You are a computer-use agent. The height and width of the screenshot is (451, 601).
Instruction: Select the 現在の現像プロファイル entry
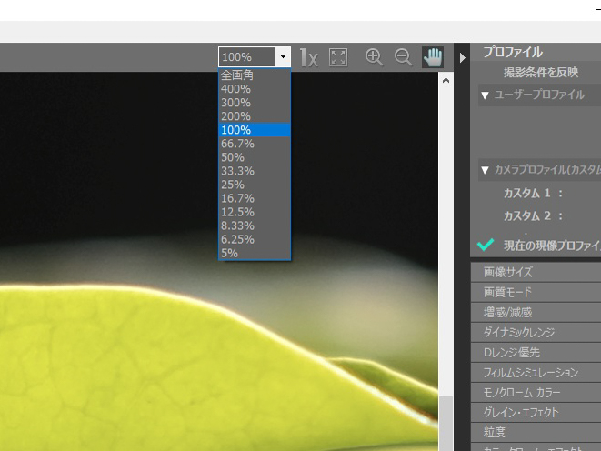(552, 246)
